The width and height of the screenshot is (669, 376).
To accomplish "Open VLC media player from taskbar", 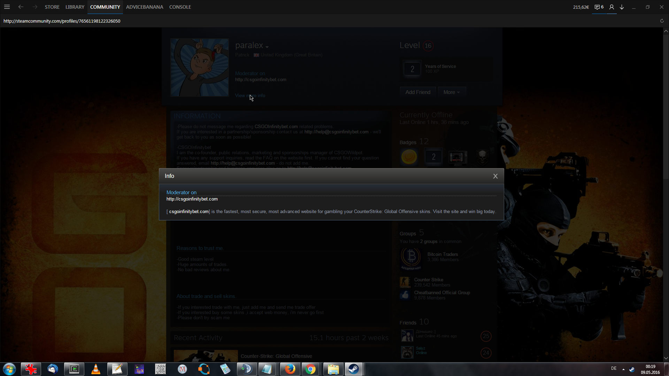I will click(x=96, y=369).
